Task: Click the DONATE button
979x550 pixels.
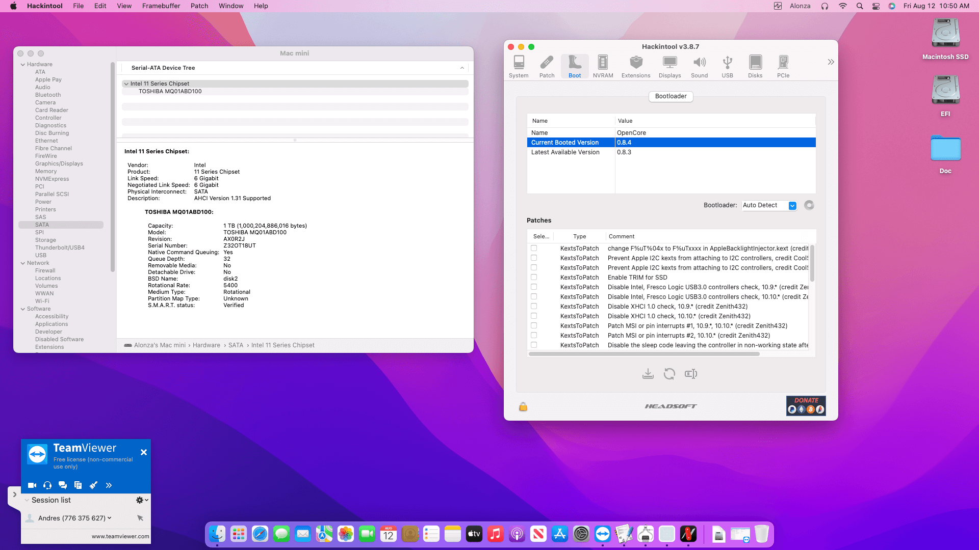Action: click(x=806, y=405)
